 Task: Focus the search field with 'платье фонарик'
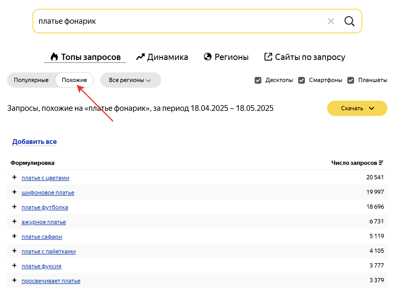[181, 21]
